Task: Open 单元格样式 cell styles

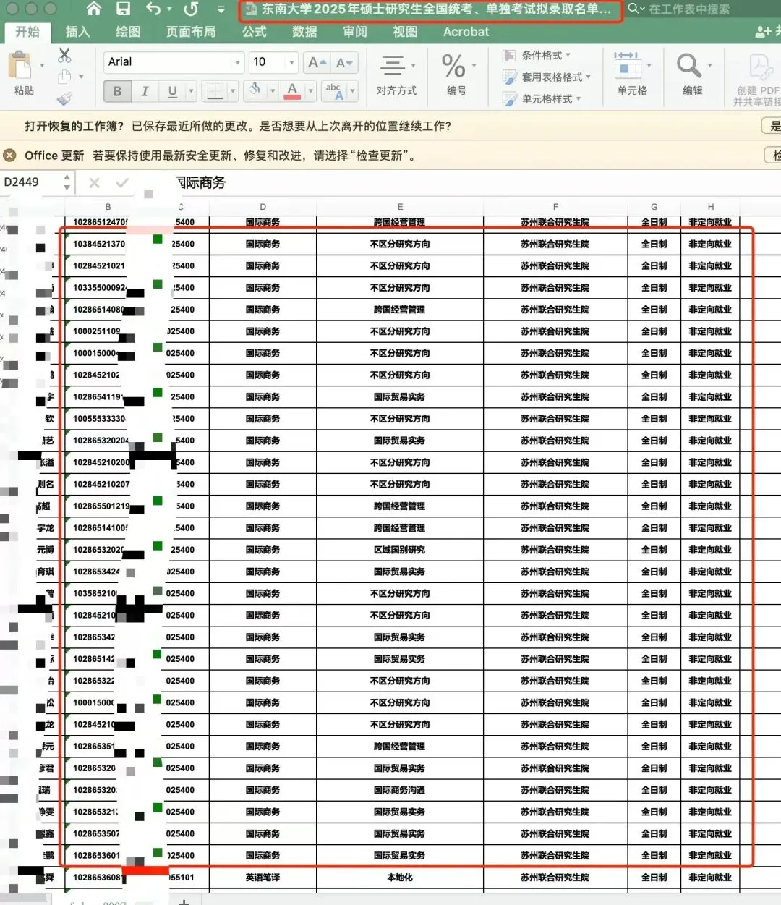Action: tap(542, 98)
